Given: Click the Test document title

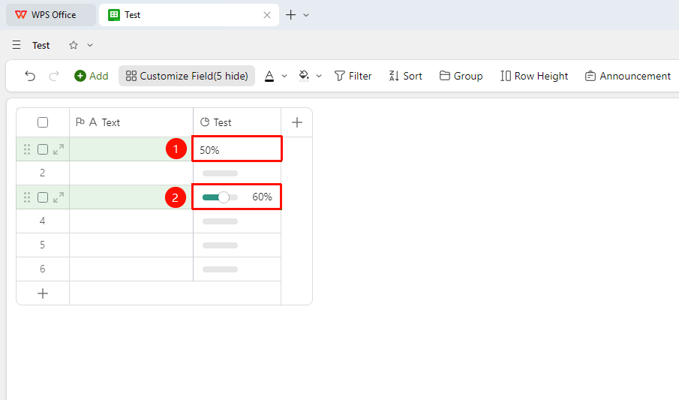Looking at the screenshot, I should (41, 46).
